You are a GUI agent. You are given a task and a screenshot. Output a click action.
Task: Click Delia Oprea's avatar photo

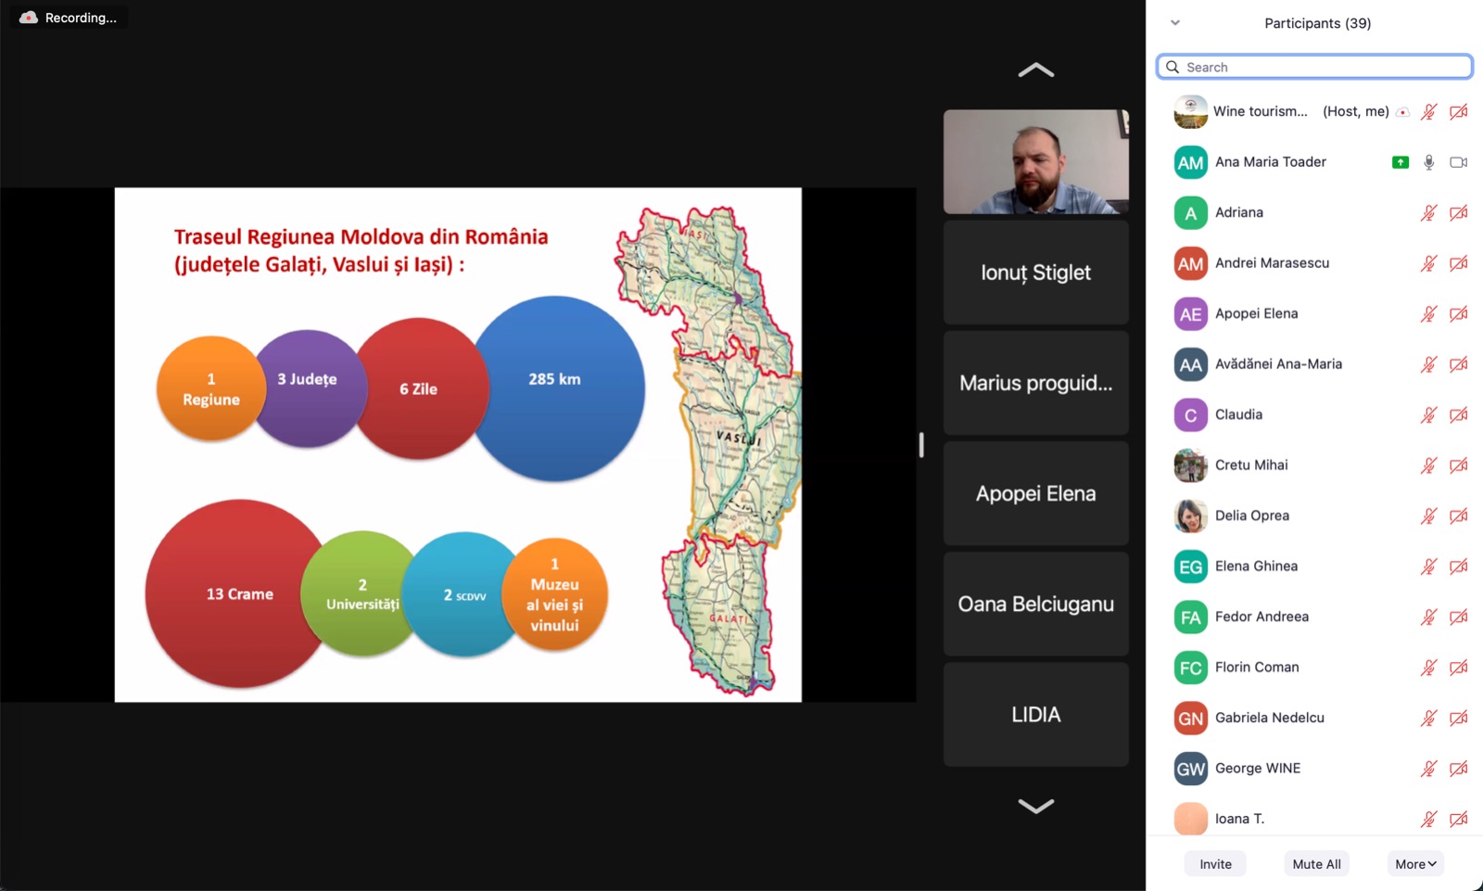tap(1190, 516)
